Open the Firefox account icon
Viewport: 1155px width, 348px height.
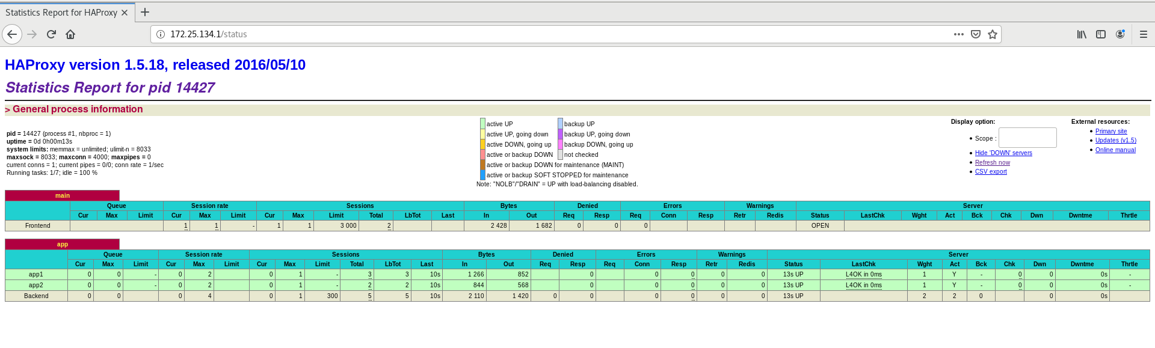pos(1120,34)
